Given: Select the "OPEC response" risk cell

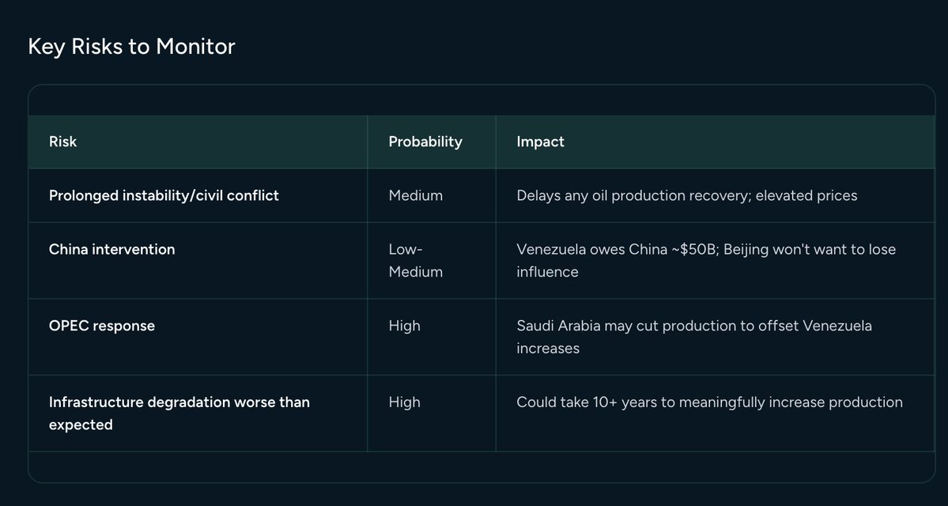Looking at the screenshot, I should tap(102, 326).
